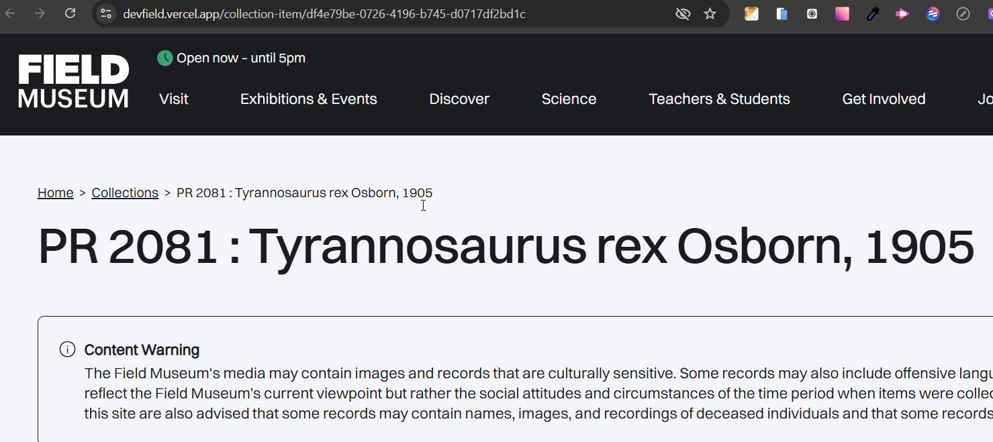
Task: Follow the Home breadcrumb link
Action: point(56,193)
